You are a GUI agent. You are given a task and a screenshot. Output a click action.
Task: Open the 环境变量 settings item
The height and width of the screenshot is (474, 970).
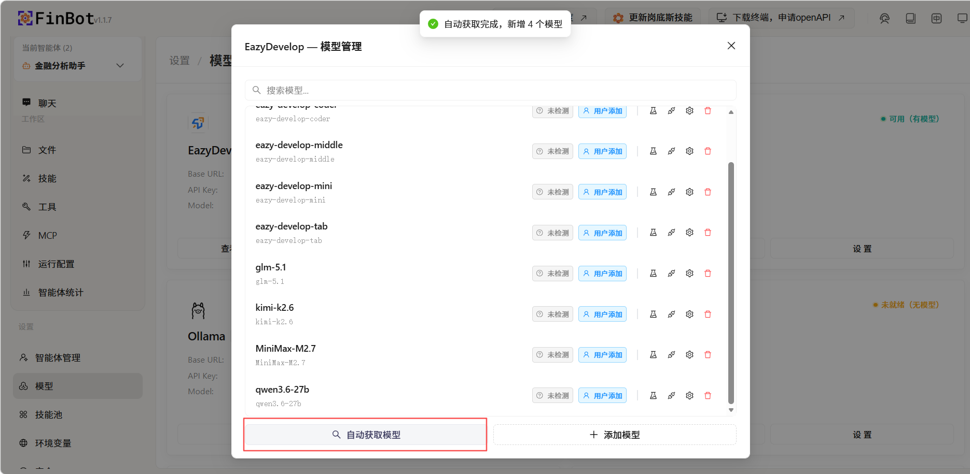(x=78, y=443)
